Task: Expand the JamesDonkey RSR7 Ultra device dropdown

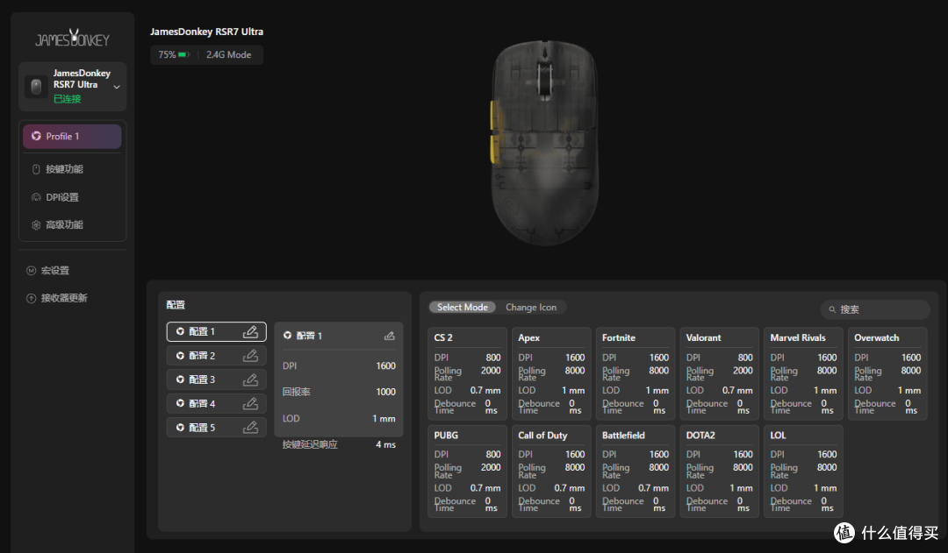Action: pyautogui.click(x=117, y=87)
